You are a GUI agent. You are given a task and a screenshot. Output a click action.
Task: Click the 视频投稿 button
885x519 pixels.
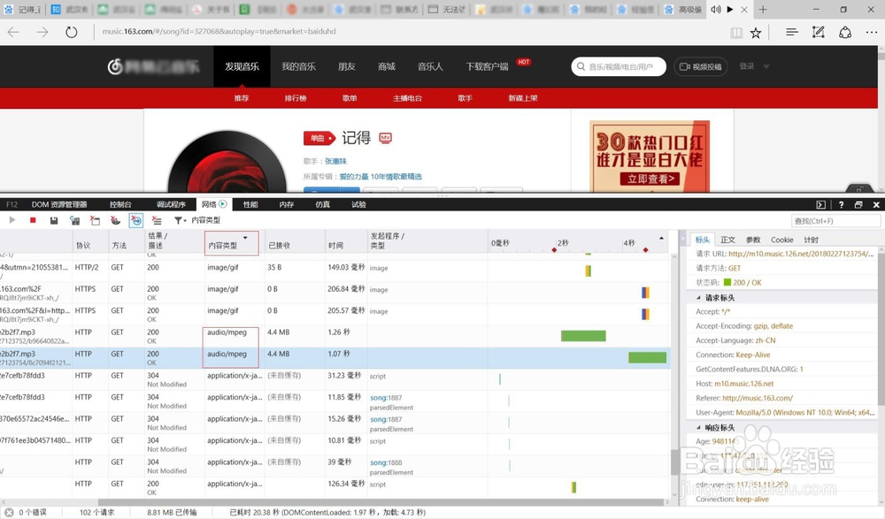[700, 66]
